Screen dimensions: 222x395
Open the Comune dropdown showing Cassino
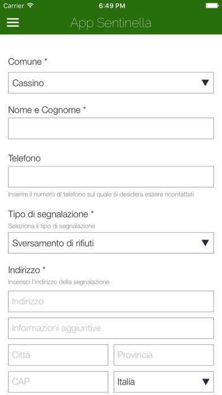pyautogui.click(x=111, y=83)
